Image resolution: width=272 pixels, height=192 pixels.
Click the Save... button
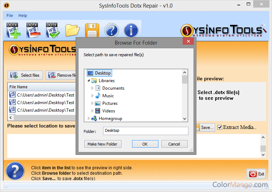click(206, 128)
